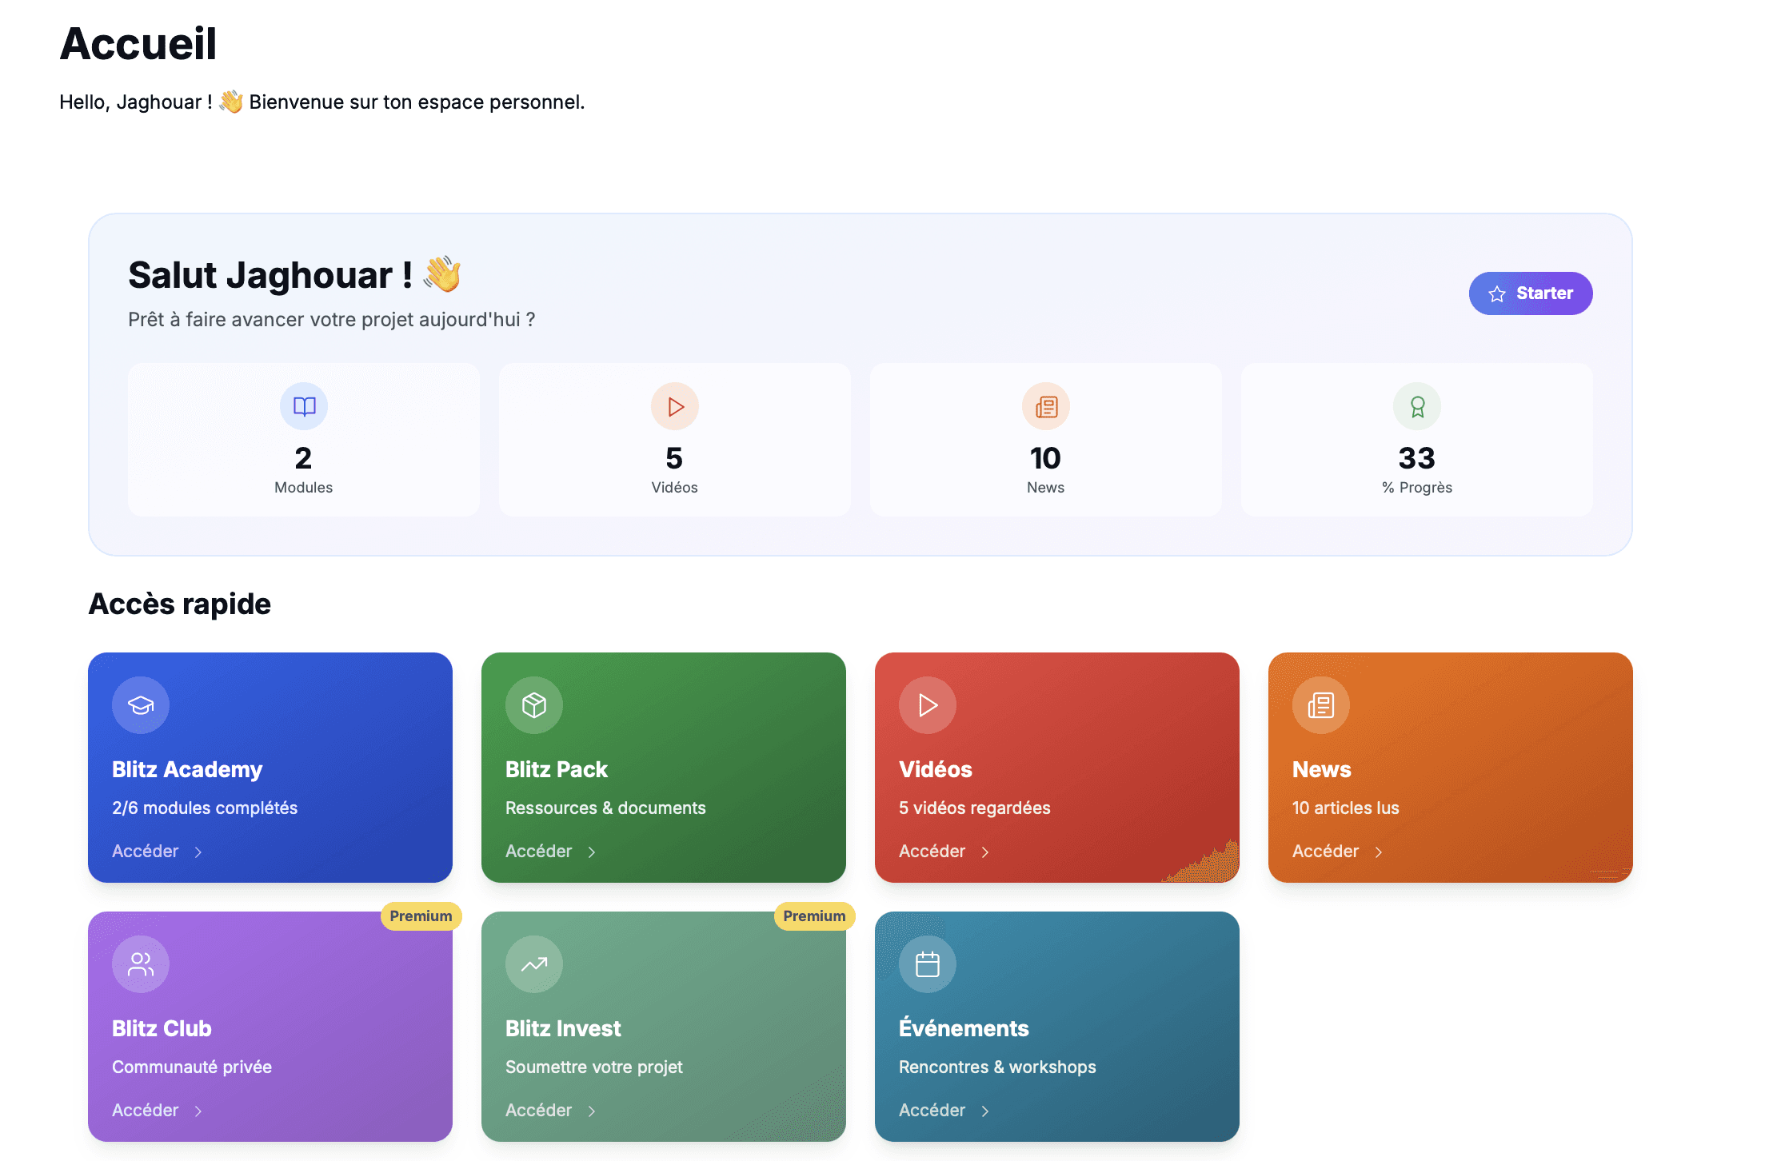Click the award ribbon icon above Progrès
Viewport: 1769px width, 1161px height.
[1417, 406]
